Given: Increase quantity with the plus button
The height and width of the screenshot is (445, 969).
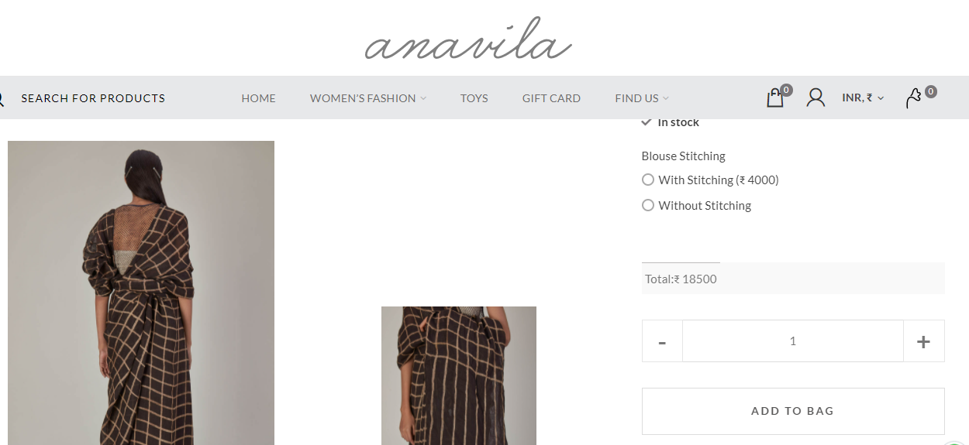Looking at the screenshot, I should coord(923,341).
